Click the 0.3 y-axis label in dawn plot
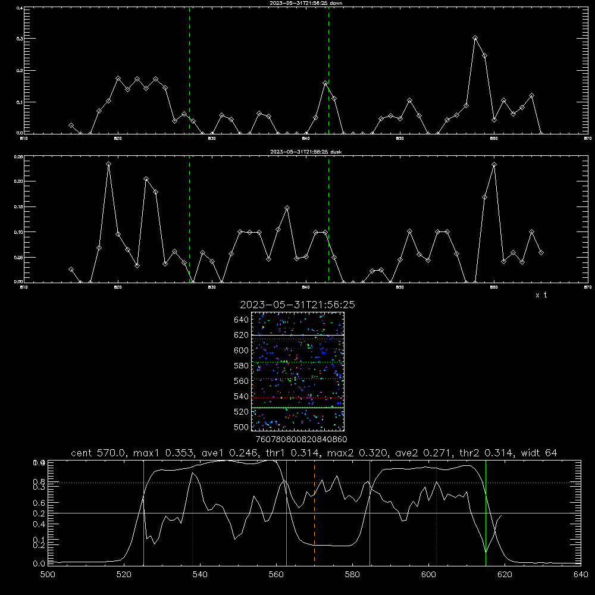Viewport: 595px width, 595px height. [x=20, y=39]
